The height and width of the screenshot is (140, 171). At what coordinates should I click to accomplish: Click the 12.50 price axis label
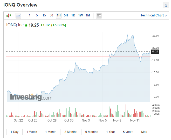point(155,85)
